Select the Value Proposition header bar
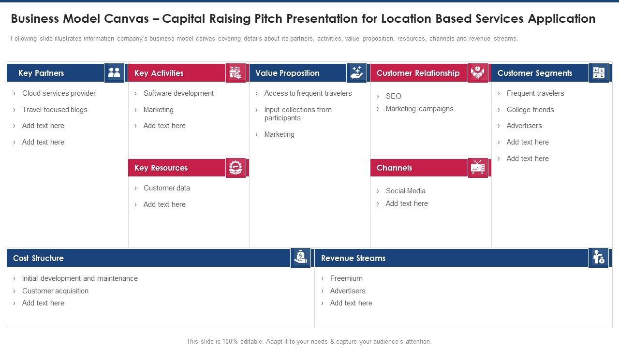Viewport: 619px width, 348px height. (x=287, y=73)
